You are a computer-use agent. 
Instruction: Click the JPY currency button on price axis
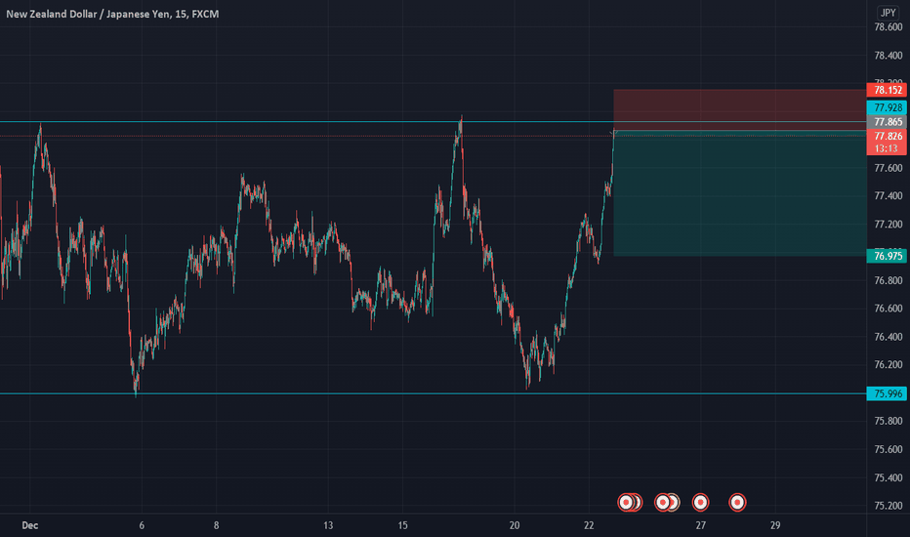(888, 13)
